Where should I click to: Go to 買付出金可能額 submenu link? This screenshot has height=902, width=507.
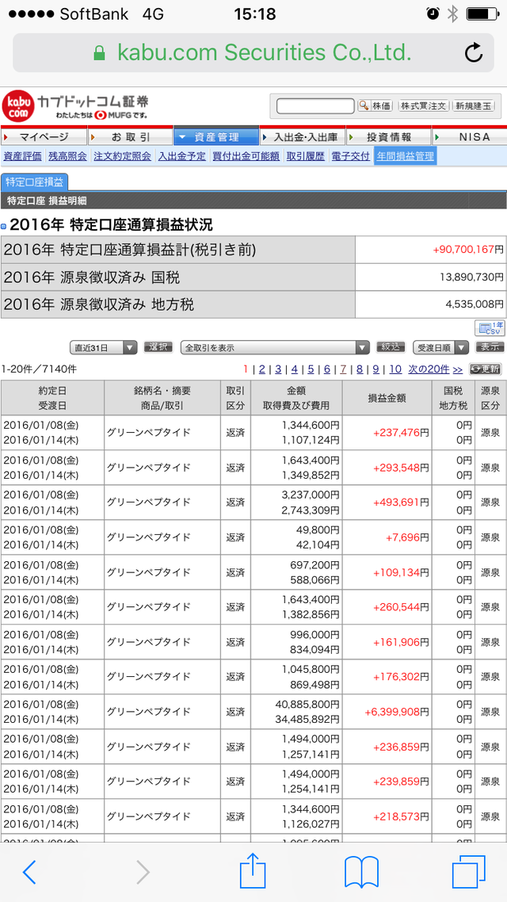click(x=246, y=156)
